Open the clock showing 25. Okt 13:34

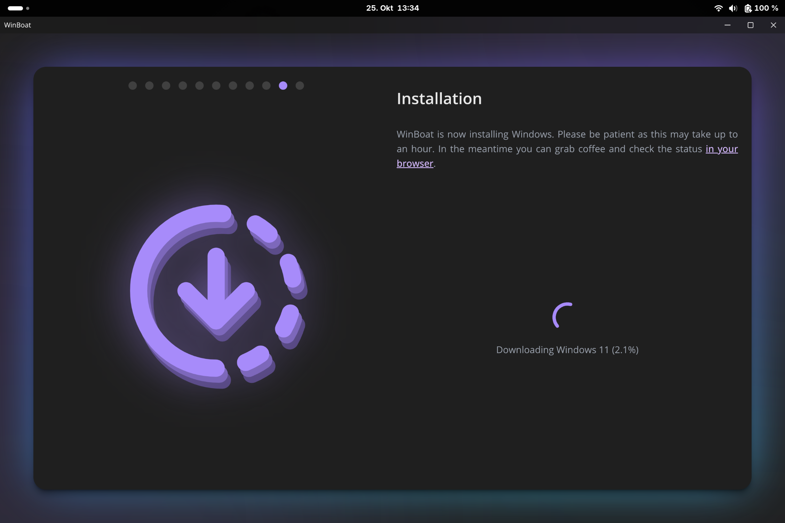(392, 8)
